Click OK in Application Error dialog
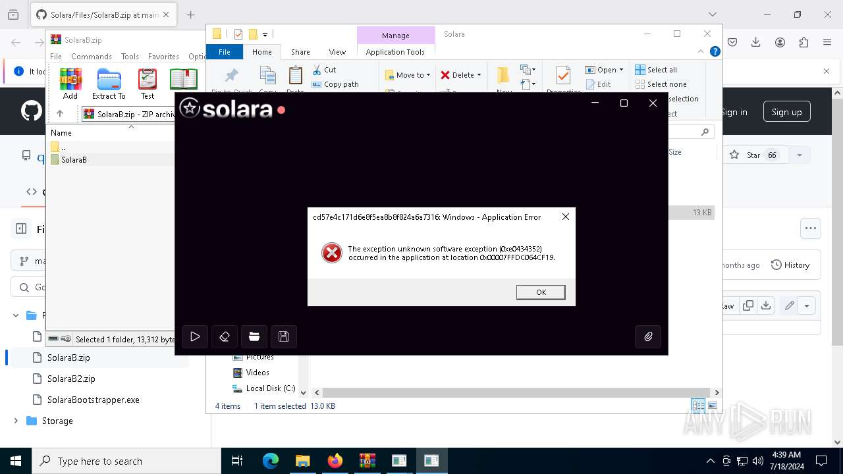 541,292
